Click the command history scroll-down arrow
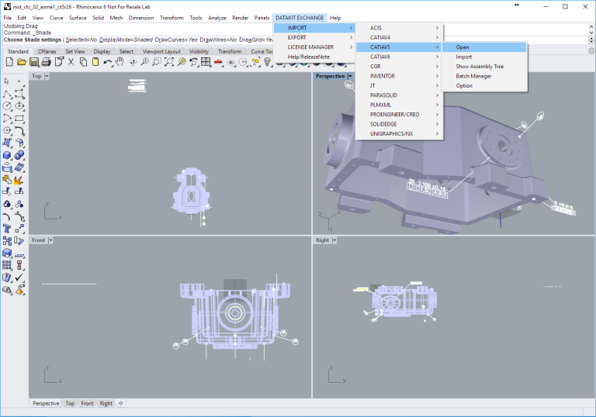 (x=591, y=33)
